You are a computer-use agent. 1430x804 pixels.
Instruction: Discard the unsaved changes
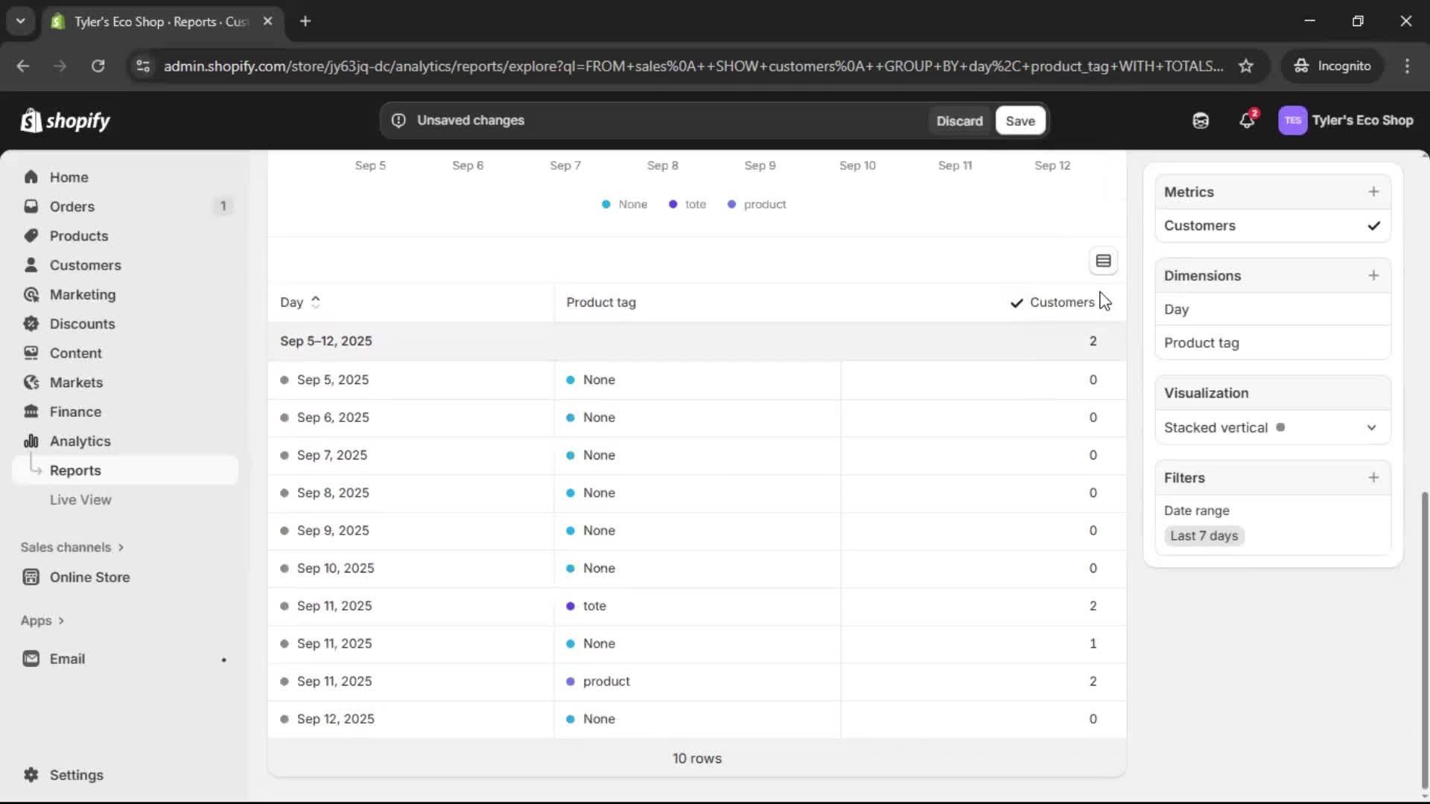pyautogui.click(x=959, y=120)
